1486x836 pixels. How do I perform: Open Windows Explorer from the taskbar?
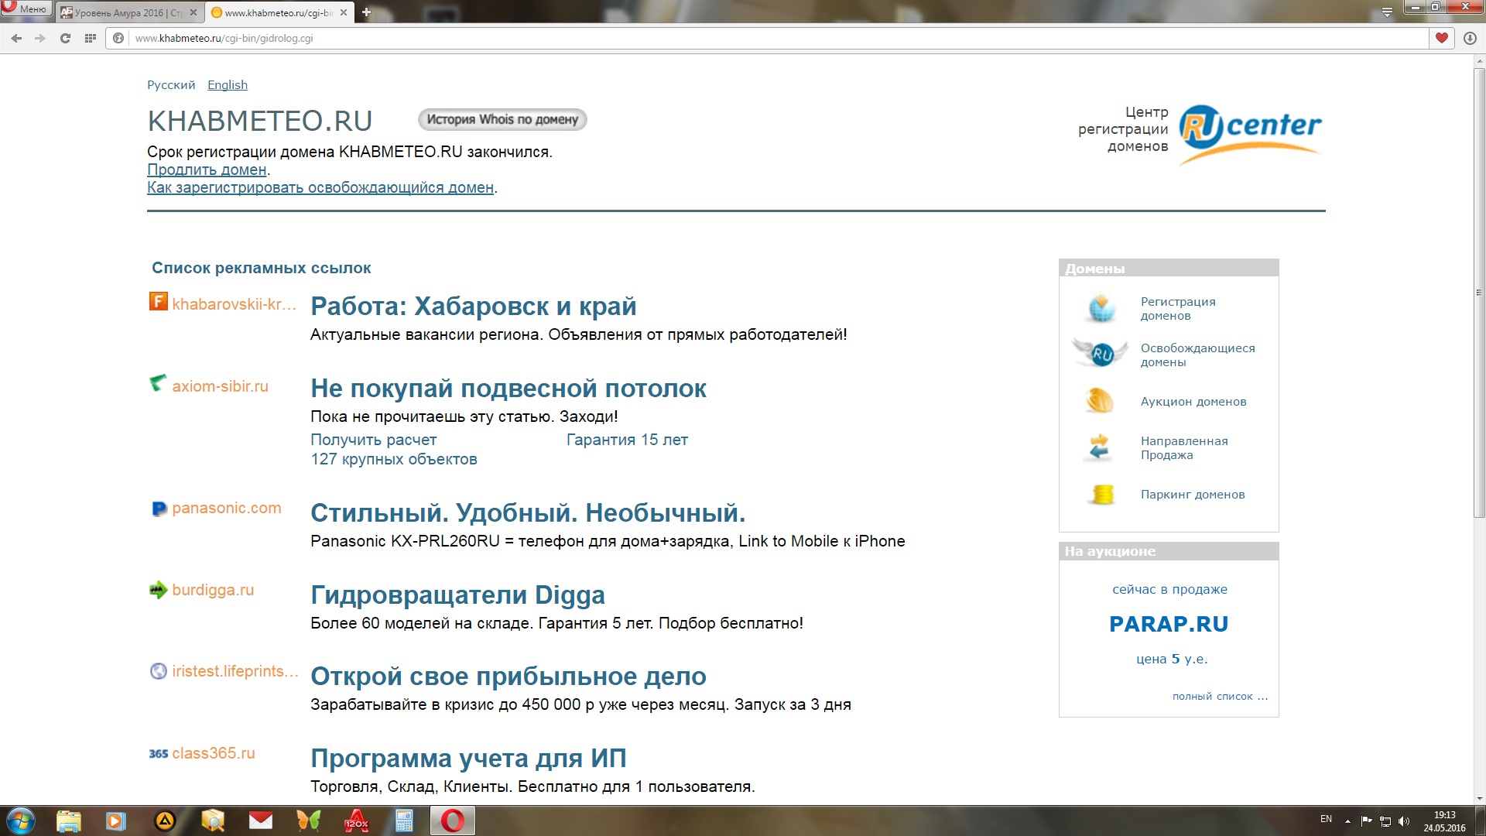[68, 821]
